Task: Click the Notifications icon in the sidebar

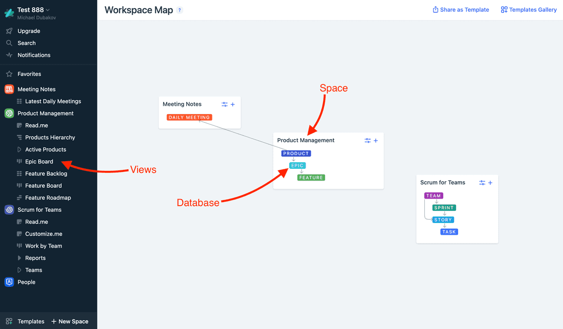Action: pyautogui.click(x=10, y=55)
